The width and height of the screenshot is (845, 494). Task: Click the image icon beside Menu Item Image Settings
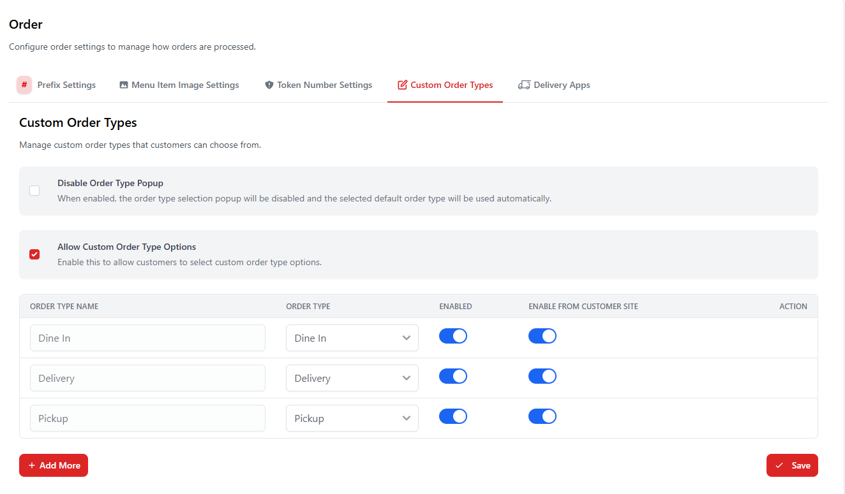tap(124, 85)
